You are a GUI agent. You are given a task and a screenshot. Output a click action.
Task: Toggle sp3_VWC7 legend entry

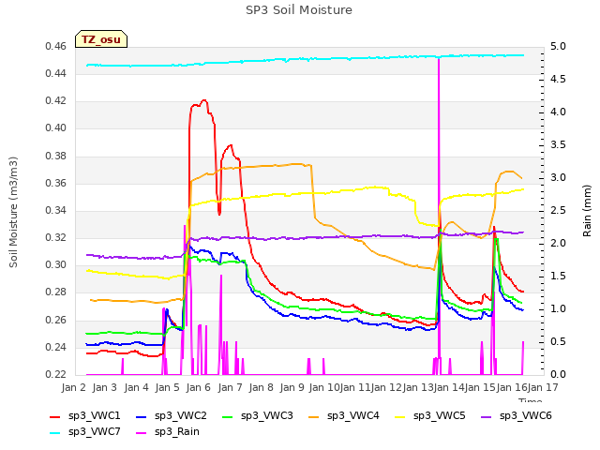tap(85, 432)
